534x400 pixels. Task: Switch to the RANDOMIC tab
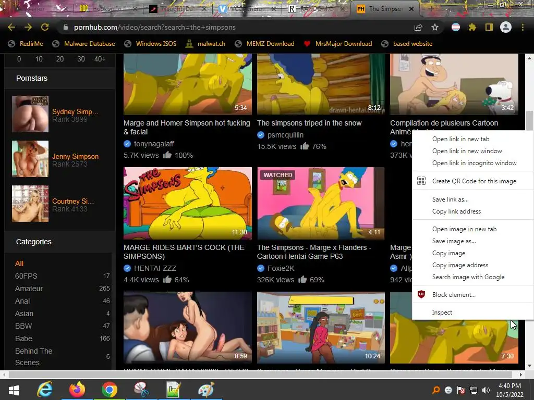coord(317,9)
